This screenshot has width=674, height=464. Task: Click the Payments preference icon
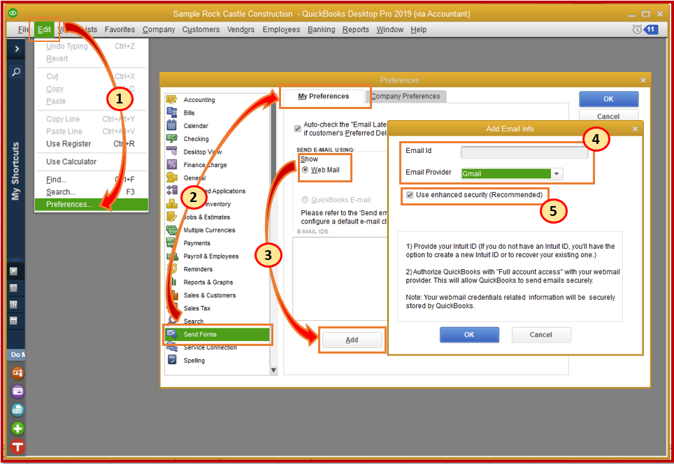[171, 242]
